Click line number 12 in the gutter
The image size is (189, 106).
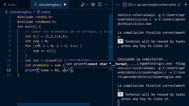click(9, 70)
